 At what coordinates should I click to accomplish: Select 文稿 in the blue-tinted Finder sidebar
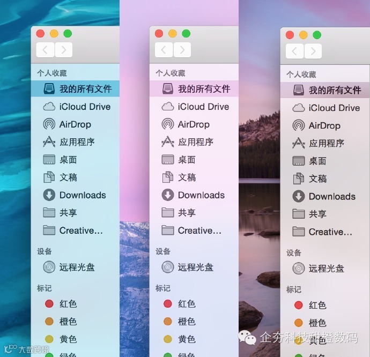[75, 177]
